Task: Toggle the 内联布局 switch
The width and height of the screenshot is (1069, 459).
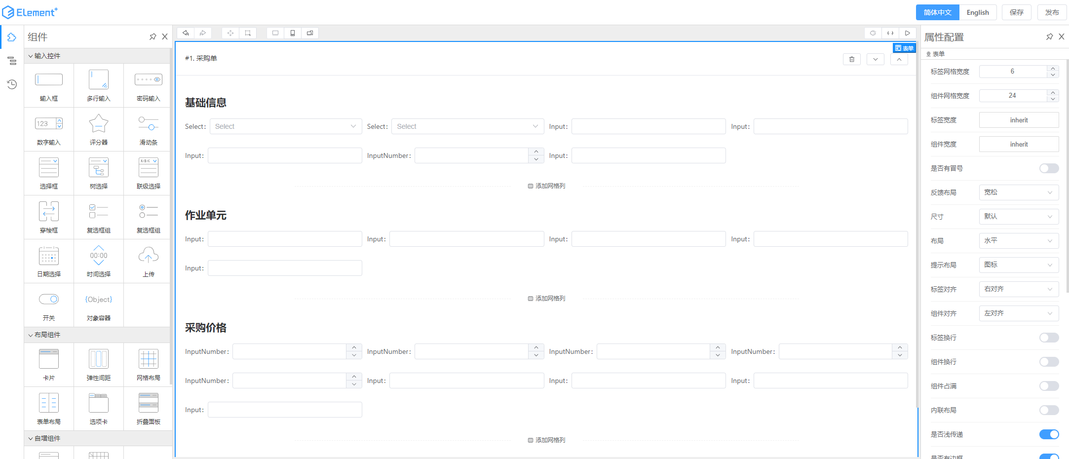Action: pyautogui.click(x=1049, y=410)
